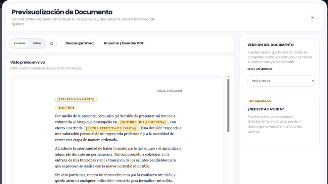Click the 'Vista previa en vivo' heading

(x=28, y=62)
